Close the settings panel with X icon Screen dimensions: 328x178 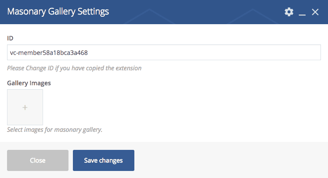point(315,12)
